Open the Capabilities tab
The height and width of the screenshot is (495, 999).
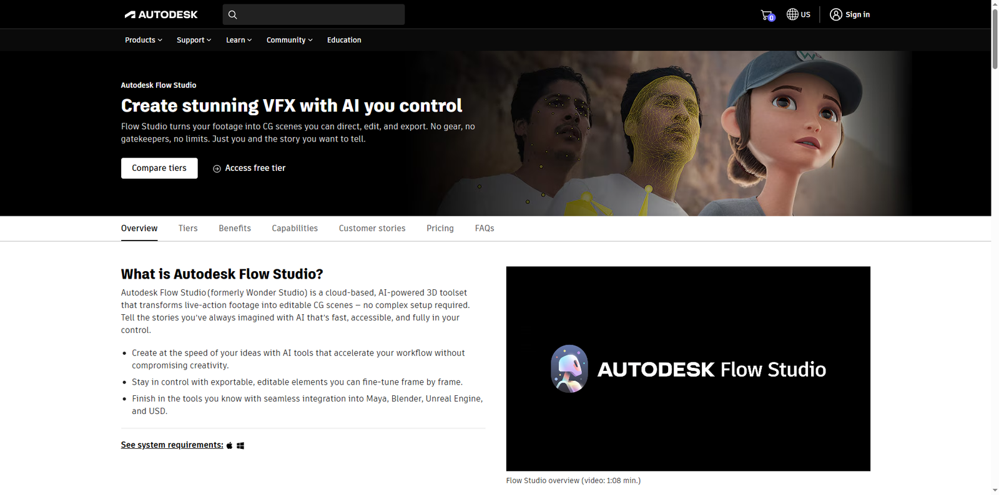pyautogui.click(x=295, y=228)
